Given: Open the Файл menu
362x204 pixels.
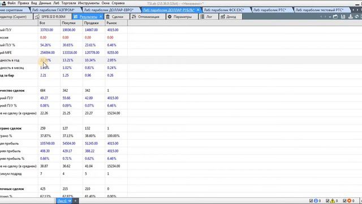Looking at the screenshot, I should tap(11, 3).
